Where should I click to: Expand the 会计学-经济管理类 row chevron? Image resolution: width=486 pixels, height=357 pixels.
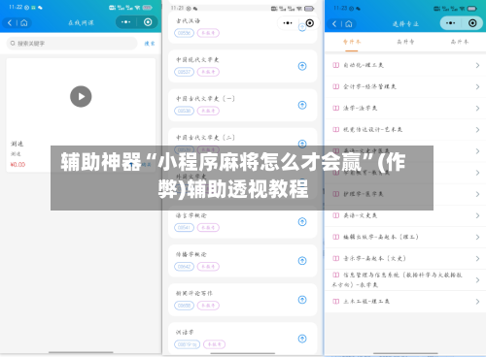pos(477,86)
